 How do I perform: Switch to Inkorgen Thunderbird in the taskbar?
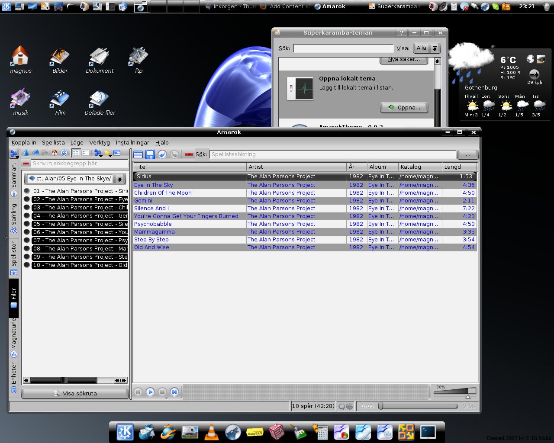230,6
